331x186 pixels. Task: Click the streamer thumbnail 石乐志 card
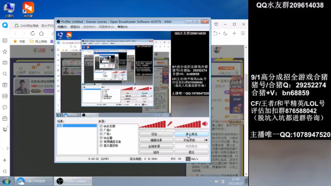(22, 86)
